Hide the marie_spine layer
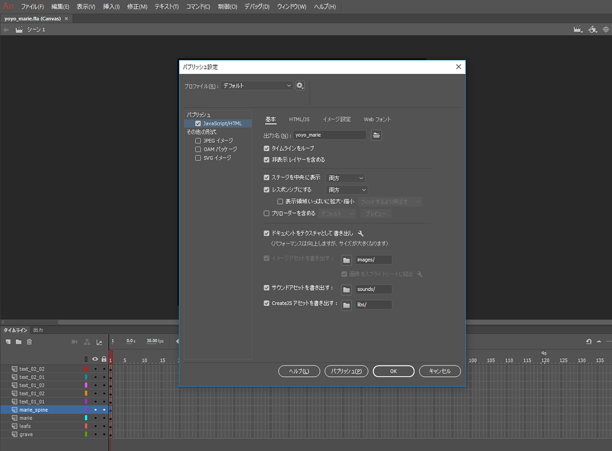 coord(95,410)
